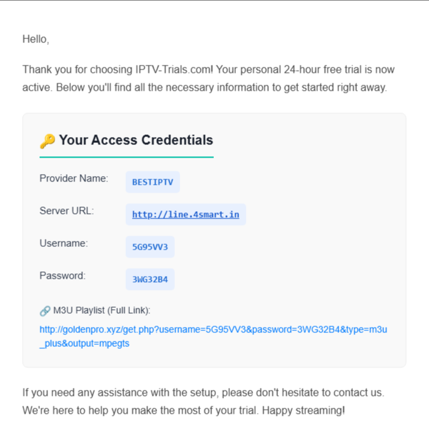Click the Password label
The image size is (429, 421).
point(63,276)
